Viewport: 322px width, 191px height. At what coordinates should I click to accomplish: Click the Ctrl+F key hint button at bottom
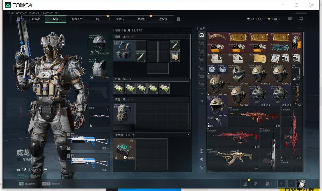(x=51, y=184)
